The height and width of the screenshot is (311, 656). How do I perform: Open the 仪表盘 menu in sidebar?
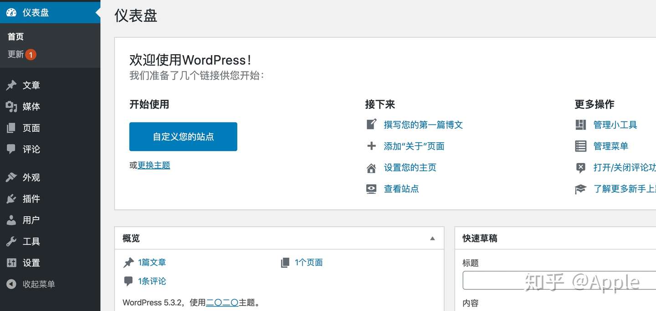click(x=50, y=13)
